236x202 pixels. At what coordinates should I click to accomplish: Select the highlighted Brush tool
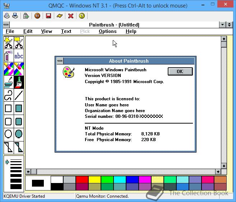pyautogui.click(x=19, y=82)
